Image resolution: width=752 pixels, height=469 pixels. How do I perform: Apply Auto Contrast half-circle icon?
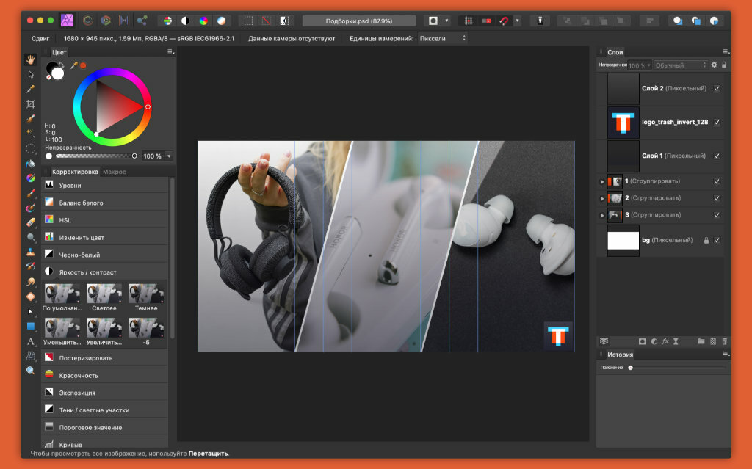pos(186,21)
